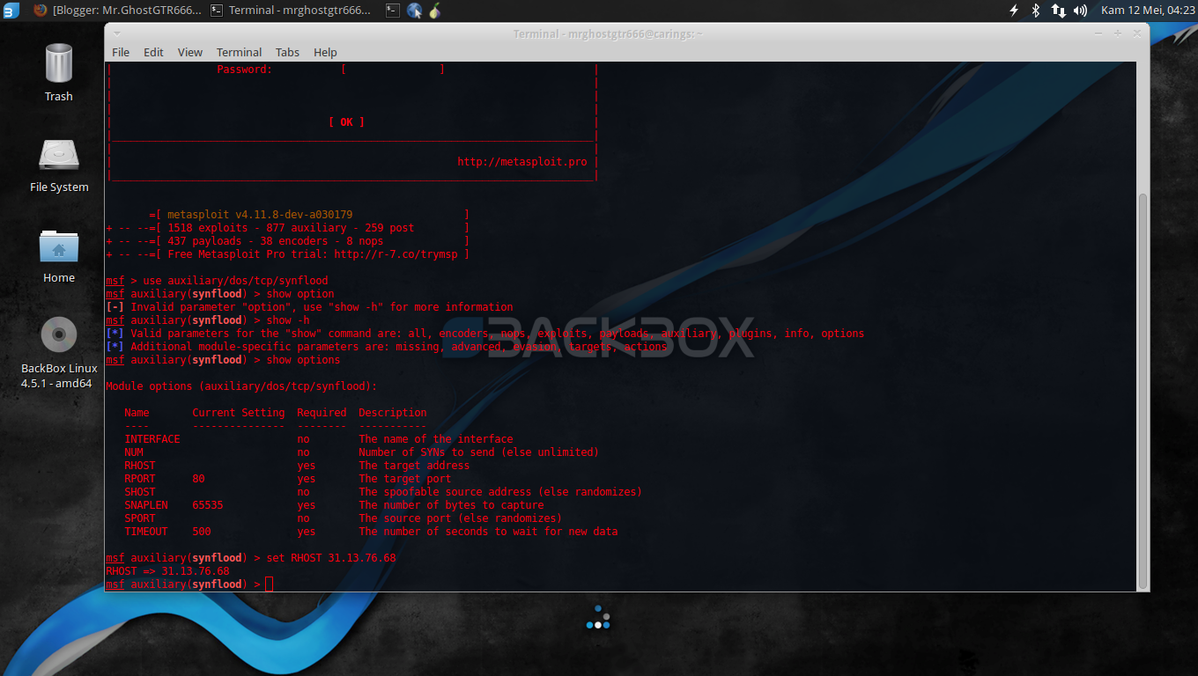Click INTERFACE in the options table

point(152,439)
